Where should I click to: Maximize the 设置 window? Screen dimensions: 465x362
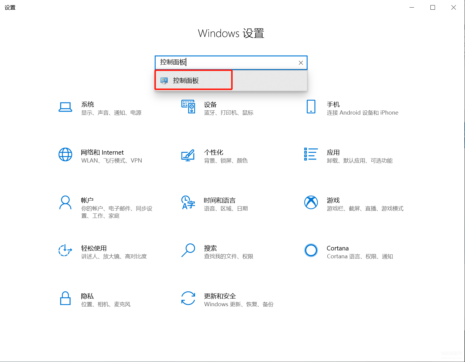(x=433, y=8)
